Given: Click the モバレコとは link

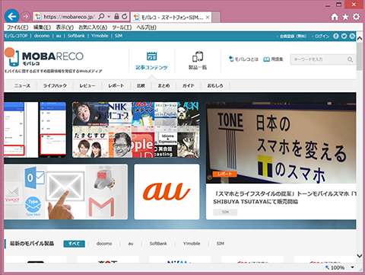Looking at the screenshot, I should 243,59.
